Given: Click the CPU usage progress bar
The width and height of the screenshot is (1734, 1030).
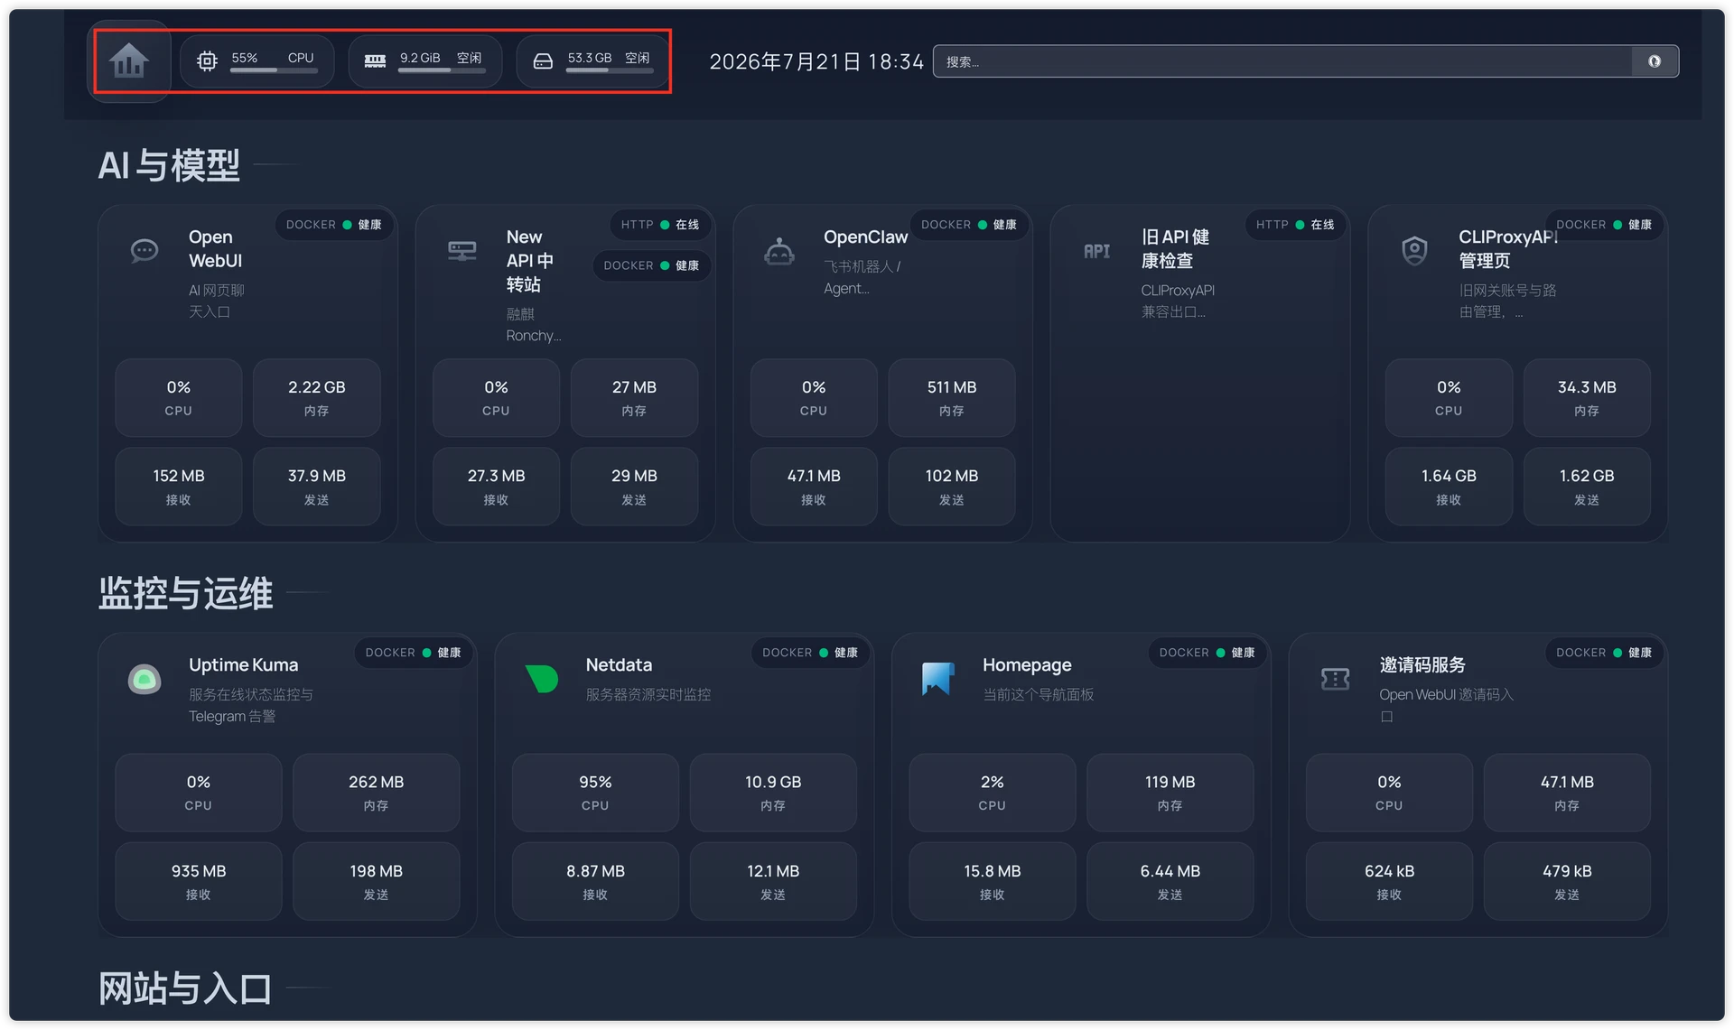Looking at the screenshot, I should [x=274, y=70].
